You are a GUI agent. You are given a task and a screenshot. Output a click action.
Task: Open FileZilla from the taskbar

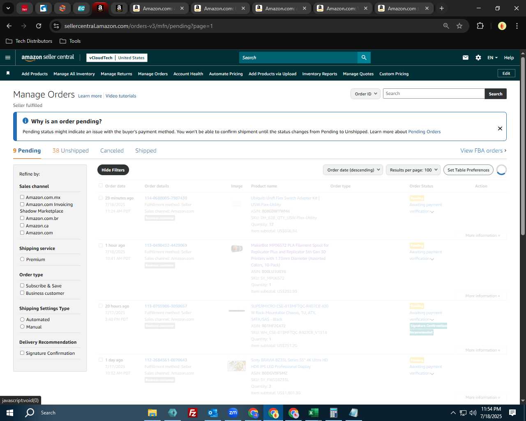(192, 413)
